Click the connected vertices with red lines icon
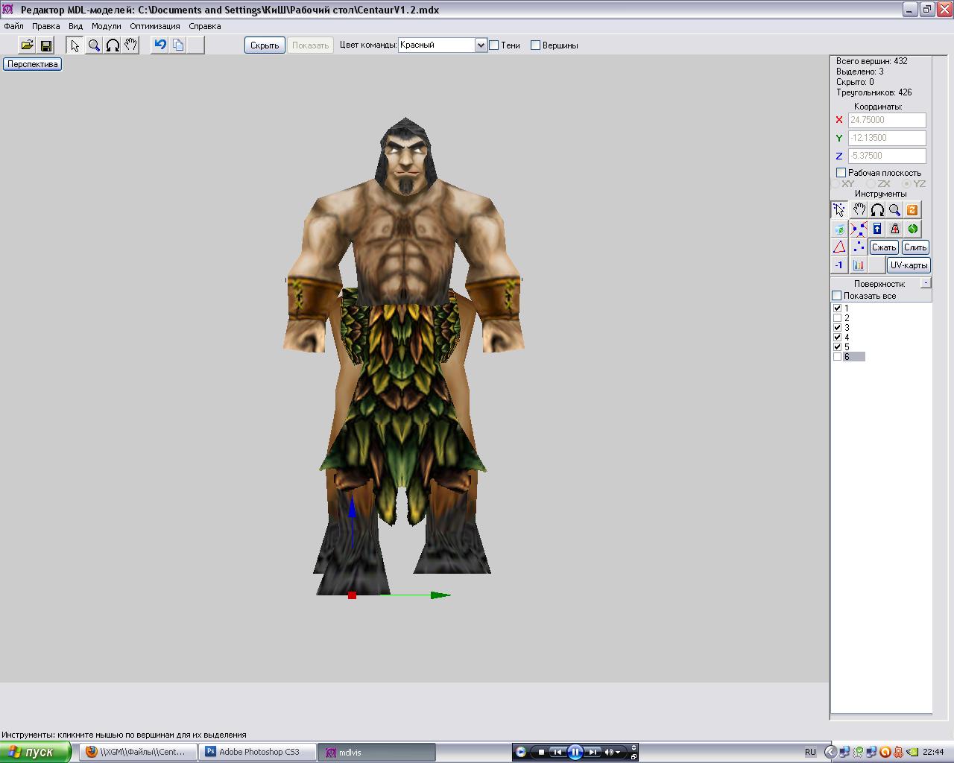This screenshot has height=763, width=954. click(x=859, y=229)
